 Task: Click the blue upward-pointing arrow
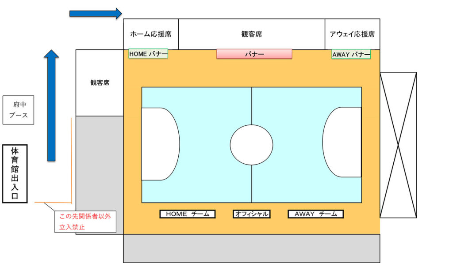tap(51, 106)
